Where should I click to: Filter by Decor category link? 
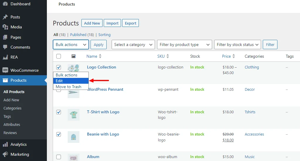(x=250, y=89)
